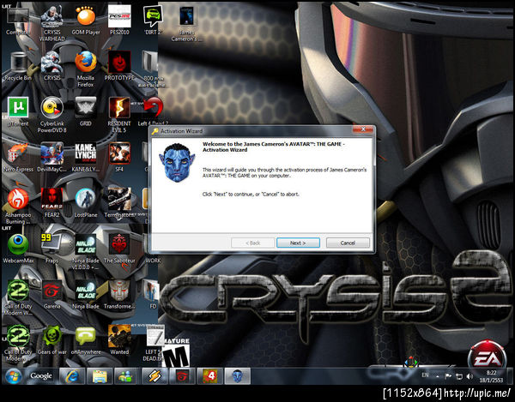This screenshot has width=515, height=402.
Task: Select the Ashampoo Burning desktop icon
Action: pos(18,207)
